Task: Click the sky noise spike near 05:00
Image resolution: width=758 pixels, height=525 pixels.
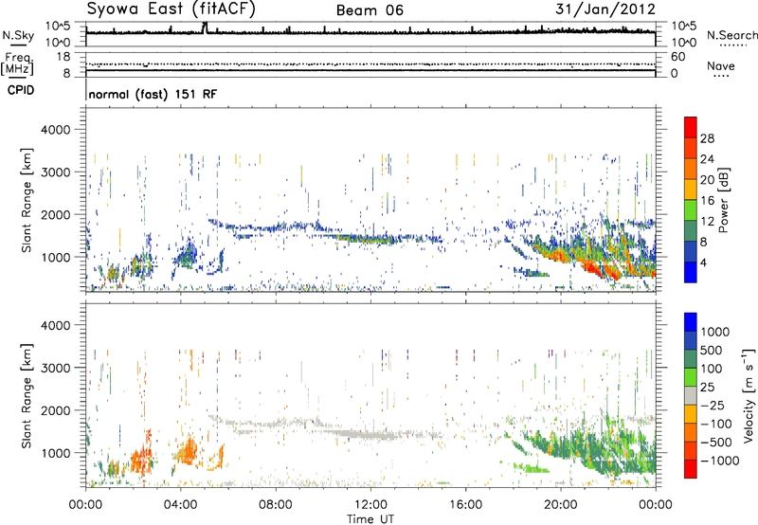Action: (x=205, y=27)
